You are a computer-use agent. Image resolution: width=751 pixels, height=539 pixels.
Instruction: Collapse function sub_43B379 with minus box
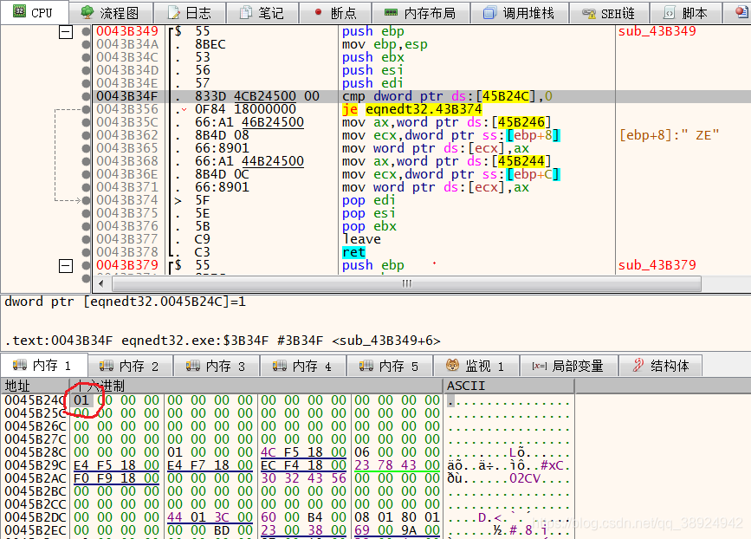click(x=66, y=266)
